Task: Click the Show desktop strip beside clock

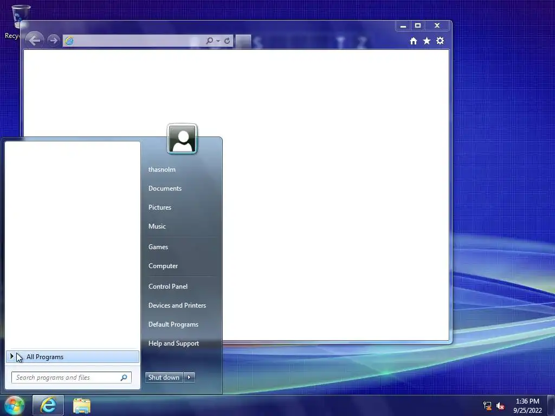Action: click(551, 405)
